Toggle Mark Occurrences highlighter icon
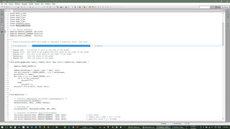This screenshot has height=129, width=230. (x=72, y=7)
